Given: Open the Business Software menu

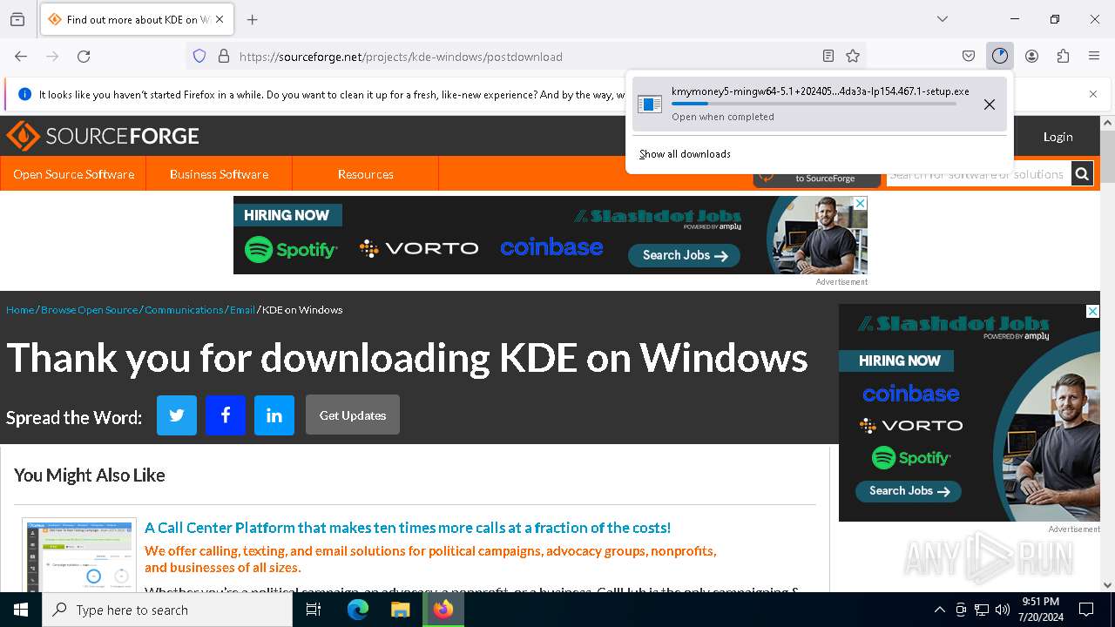Looking at the screenshot, I should [x=219, y=174].
